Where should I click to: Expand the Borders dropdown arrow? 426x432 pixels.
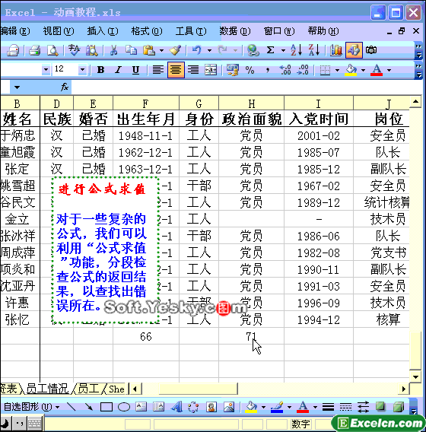337,70
